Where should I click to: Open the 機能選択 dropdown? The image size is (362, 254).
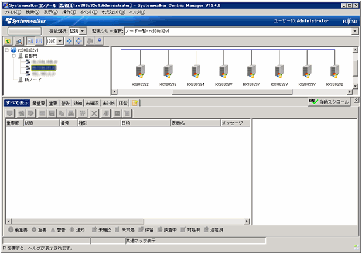point(77,30)
